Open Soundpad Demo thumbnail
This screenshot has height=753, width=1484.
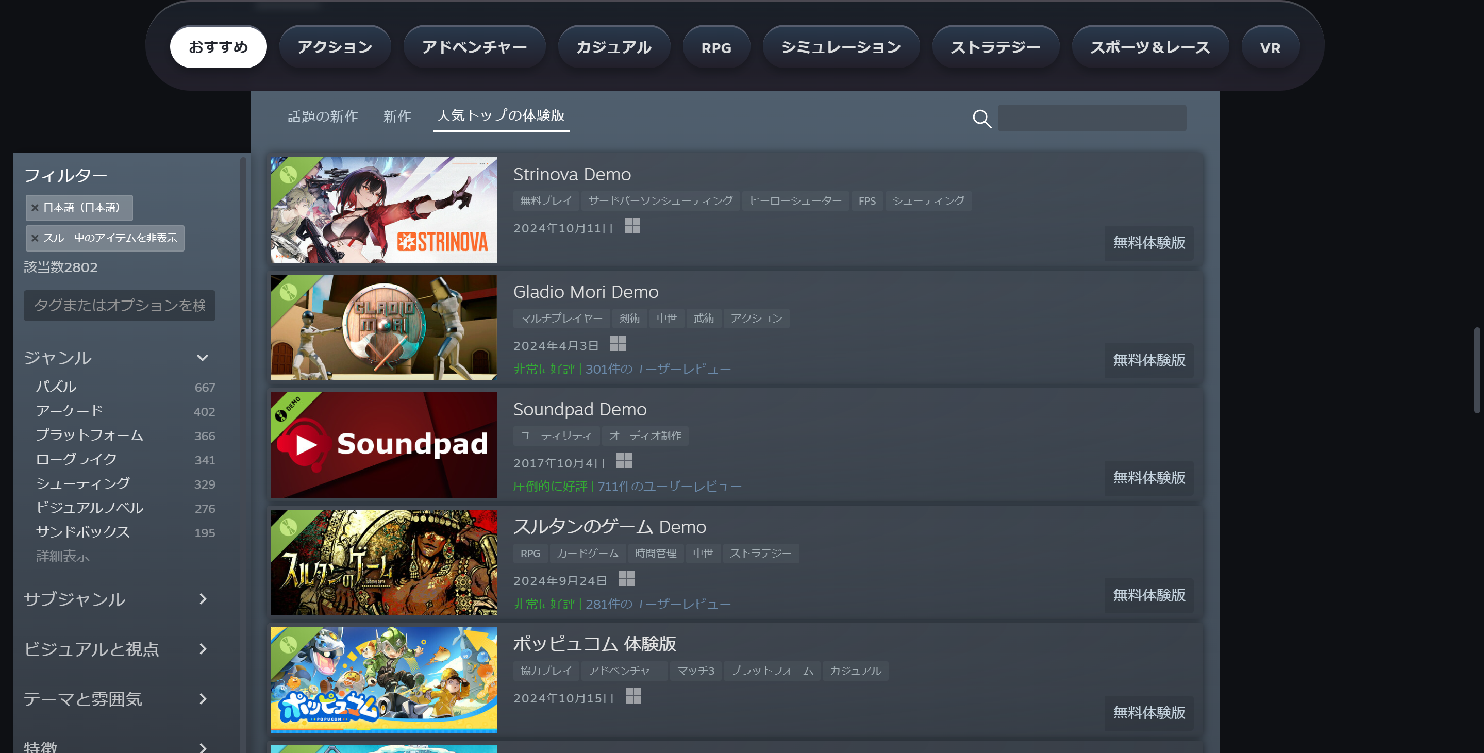[383, 445]
